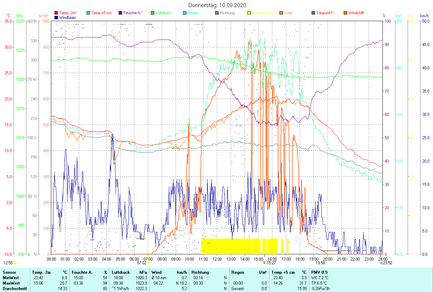Image resolution: width=433 pixels, height=292 pixels.
Task: Click the '18:00' time axis label
Action: (300, 259)
